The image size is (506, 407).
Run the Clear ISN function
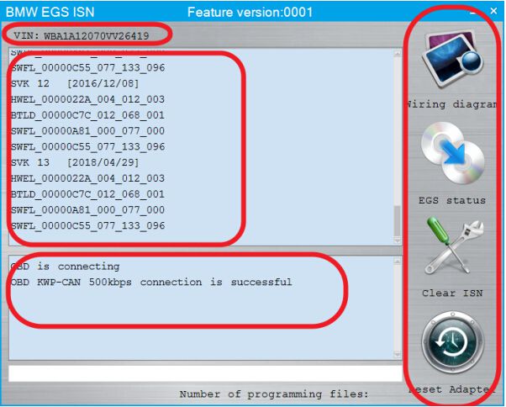point(454,247)
